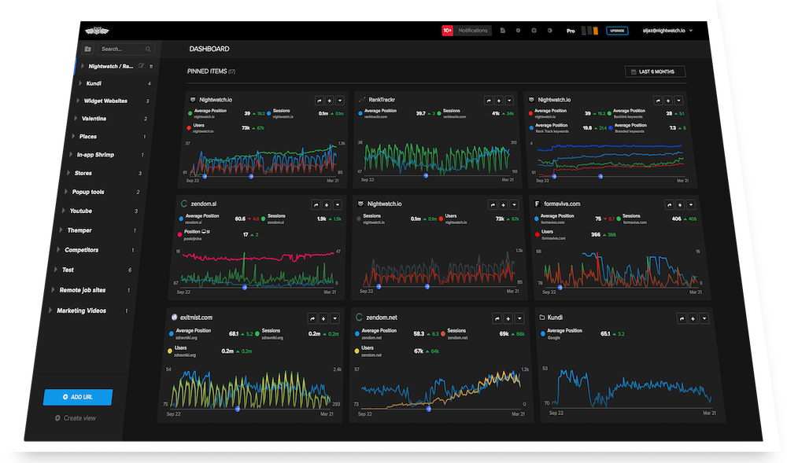787x463 pixels.
Task: Click the PINNED ITEMS heading
Action: pyautogui.click(x=207, y=72)
